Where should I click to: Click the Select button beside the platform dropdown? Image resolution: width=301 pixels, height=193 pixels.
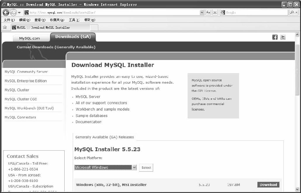[146, 168]
